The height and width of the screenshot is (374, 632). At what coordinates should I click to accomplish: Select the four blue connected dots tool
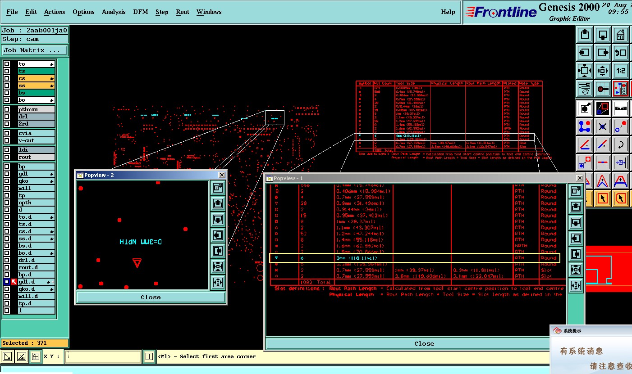[585, 126]
